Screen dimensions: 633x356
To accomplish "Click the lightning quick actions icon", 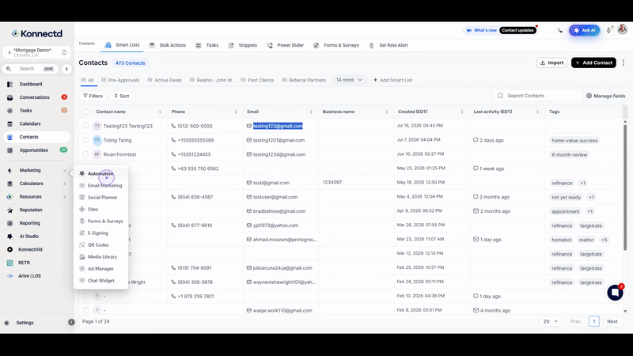I will pyautogui.click(x=66, y=69).
